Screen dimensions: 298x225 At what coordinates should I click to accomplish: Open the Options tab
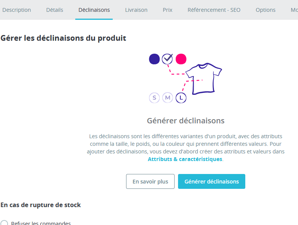(x=266, y=10)
